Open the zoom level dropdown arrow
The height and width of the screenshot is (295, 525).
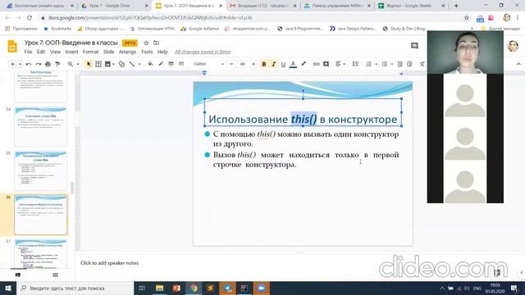point(78,64)
